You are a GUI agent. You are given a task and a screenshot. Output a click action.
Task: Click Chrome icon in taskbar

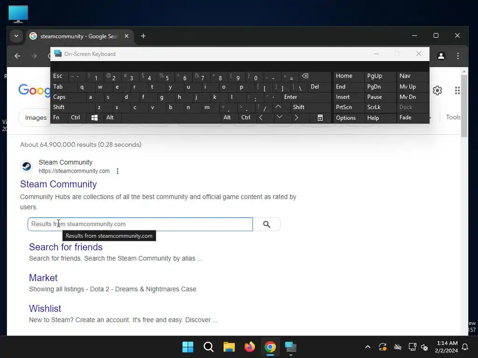click(x=270, y=347)
